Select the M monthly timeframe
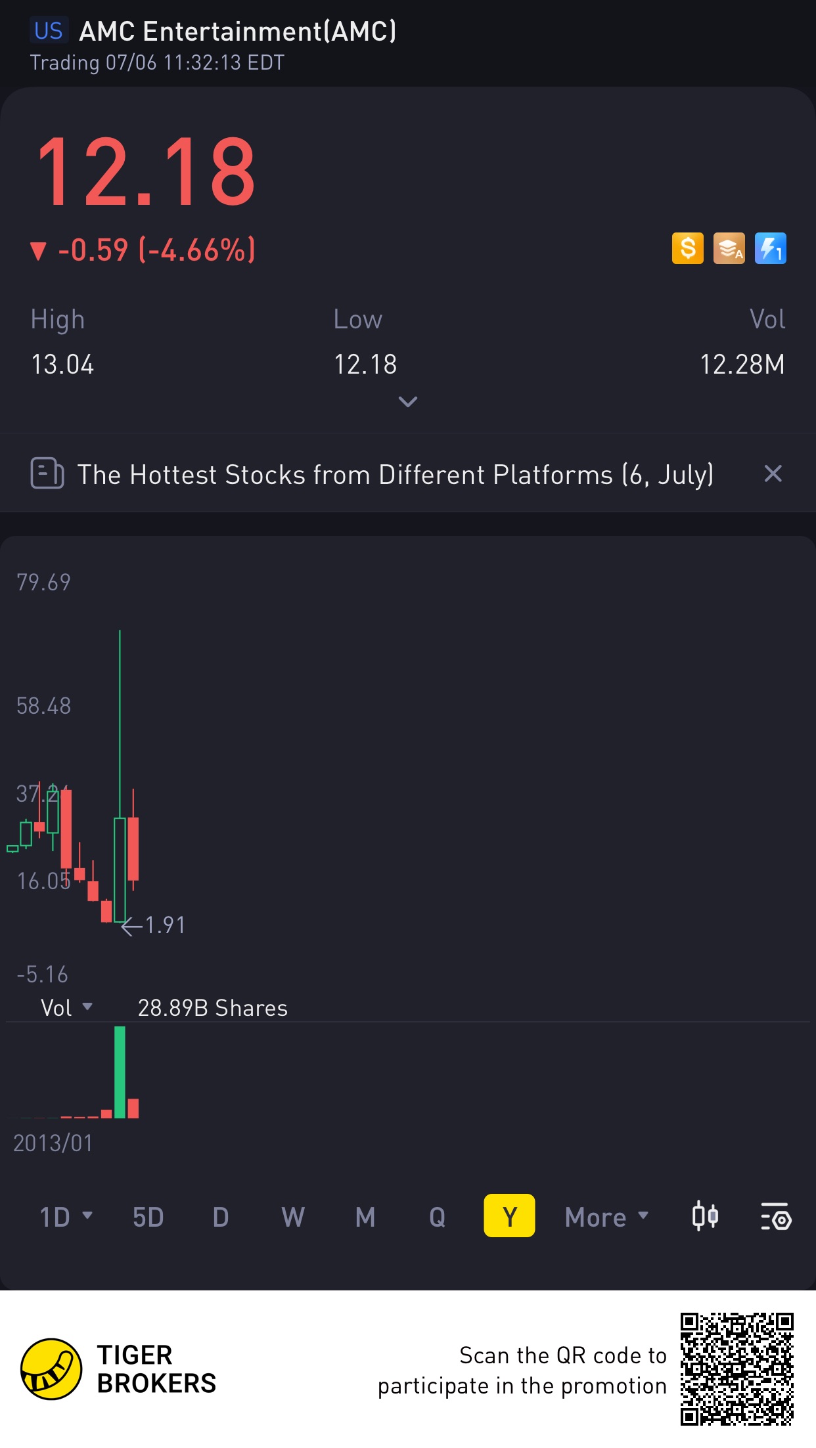816x1448 pixels. [365, 1217]
